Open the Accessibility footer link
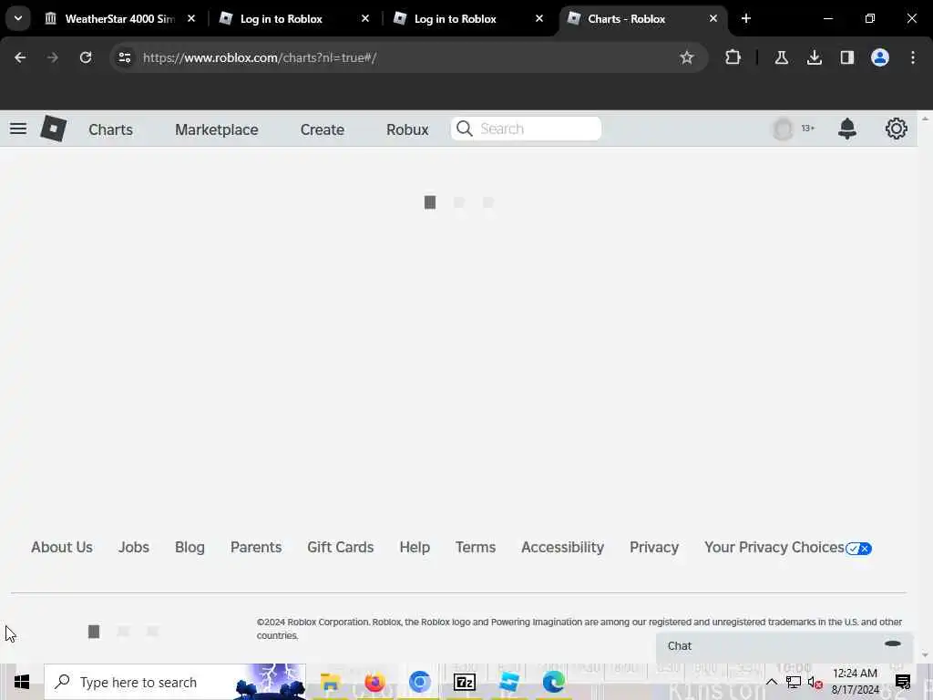Image resolution: width=933 pixels, height=700 pixels. click(x=562, y=547)
